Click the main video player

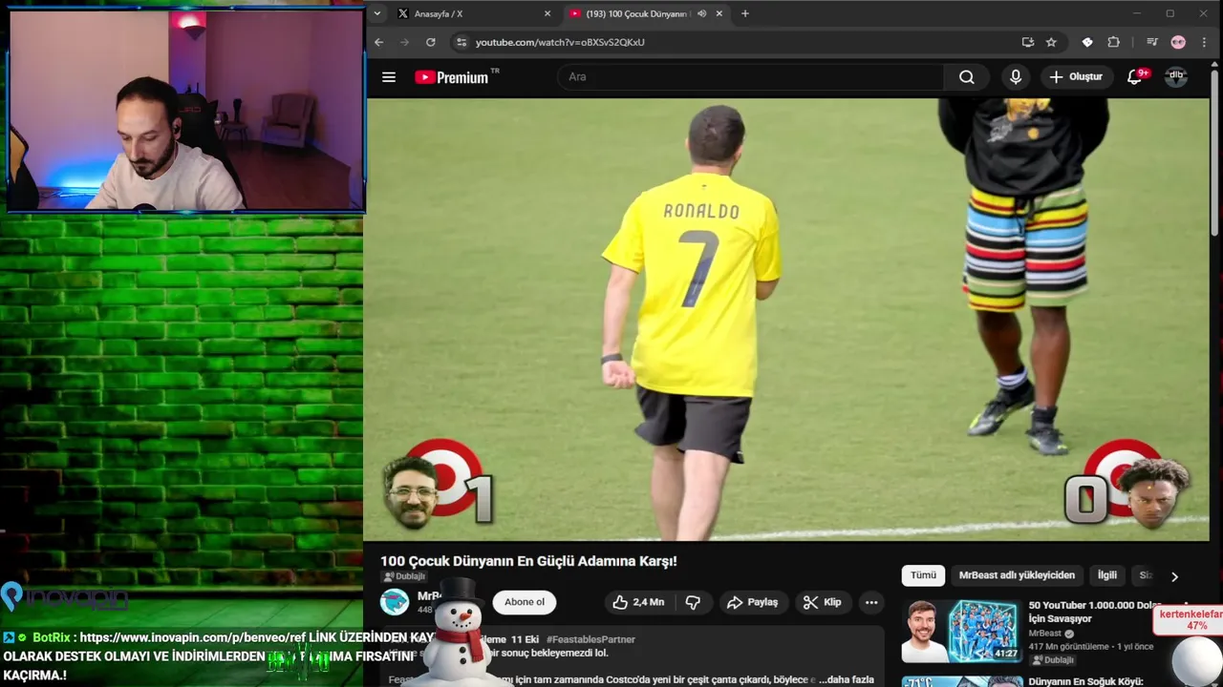click(787, 320)
